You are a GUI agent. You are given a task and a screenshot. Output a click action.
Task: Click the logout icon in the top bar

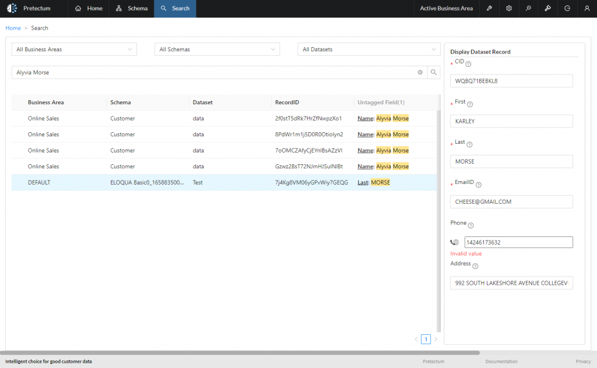pyautogui.click(x=567, y=8)
